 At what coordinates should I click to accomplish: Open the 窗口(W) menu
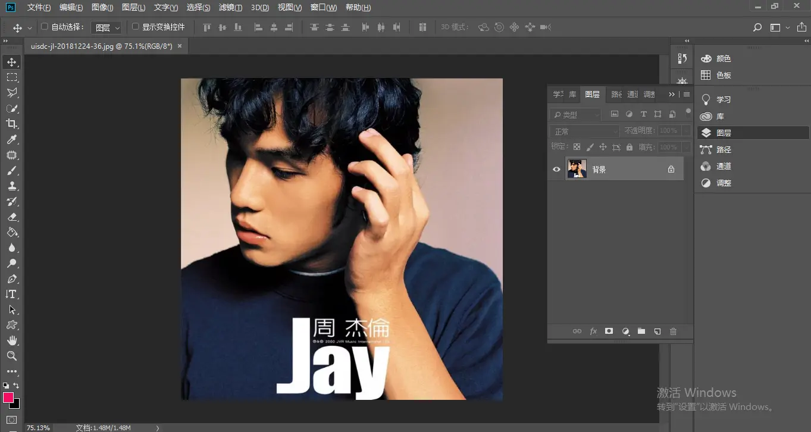click(324, 7)
